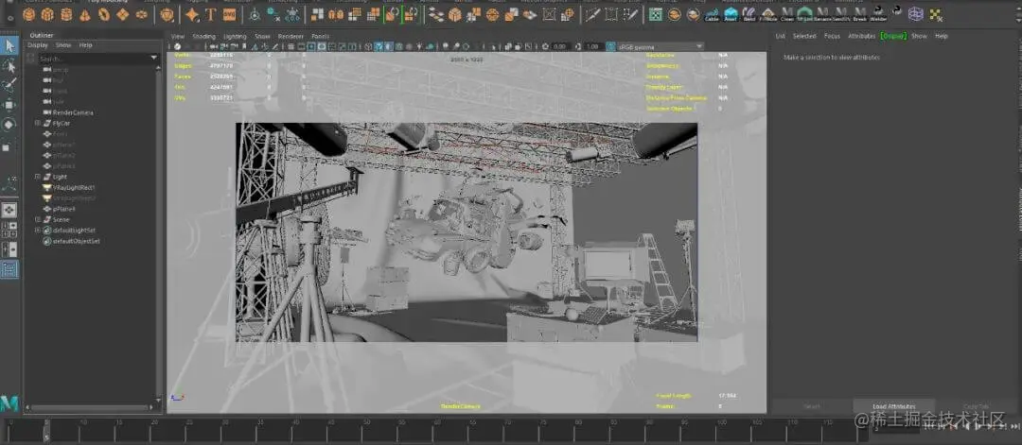Image resolution: width=1022 pixels, height=445 pixels.
Task: Create a polygon plane from the shelf
Action: (122, 14)
